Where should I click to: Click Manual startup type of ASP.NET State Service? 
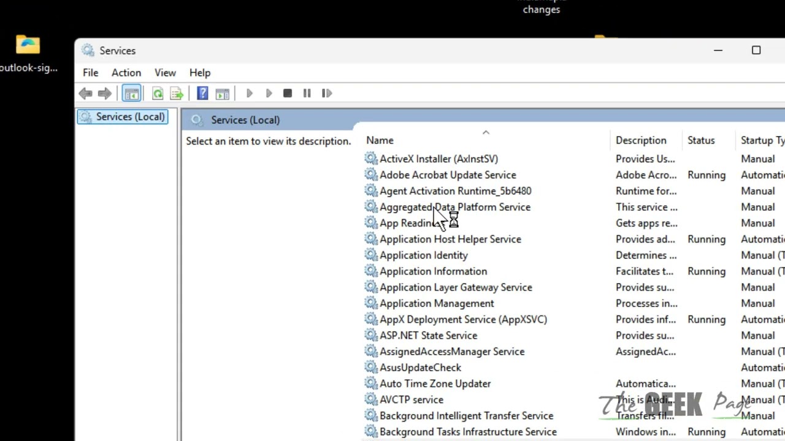pyautogui.click(x=757, y=335)
